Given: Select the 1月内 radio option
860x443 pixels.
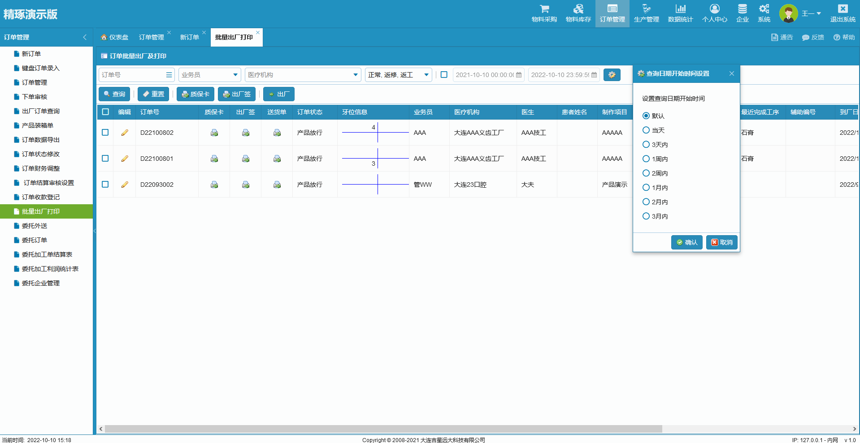Looking at the screenshot, I should click(x=646, y=187).
